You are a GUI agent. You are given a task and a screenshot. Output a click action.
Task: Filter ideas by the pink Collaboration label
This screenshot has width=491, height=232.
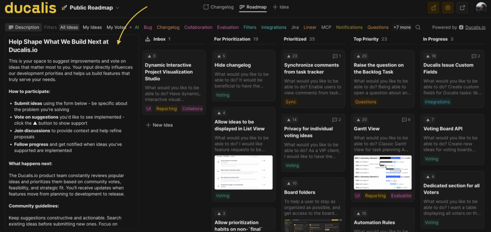pos(198,28)
